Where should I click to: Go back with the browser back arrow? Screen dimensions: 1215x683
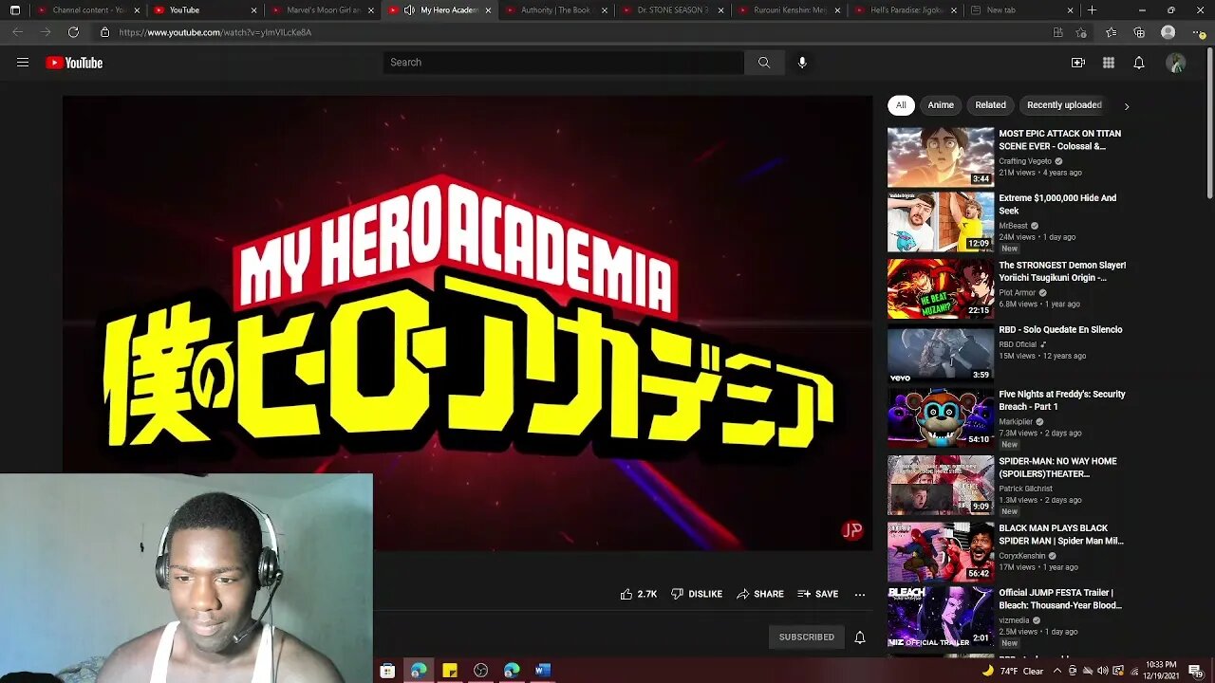[x=17, y=32]
